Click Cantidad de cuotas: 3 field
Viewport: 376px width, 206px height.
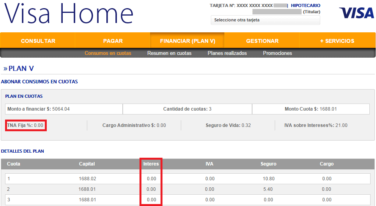click(187, 109)
